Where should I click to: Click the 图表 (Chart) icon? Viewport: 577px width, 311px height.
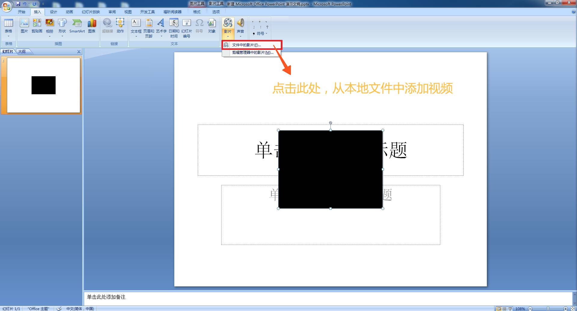pos(92,26)
